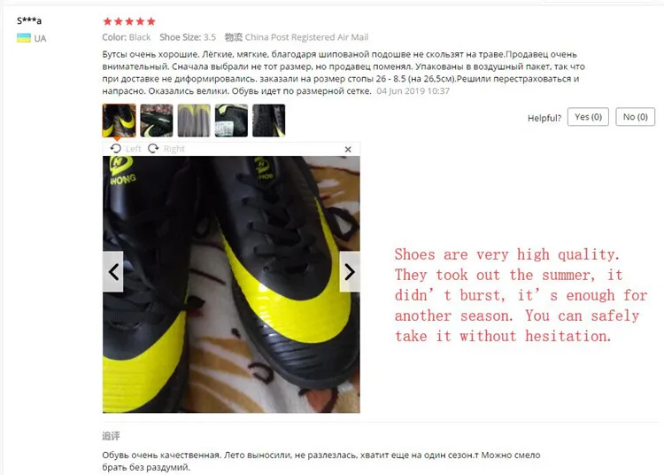Click the rotate left arrow icon
Viewport: 664px width, 475px height.
click(116, 148)
